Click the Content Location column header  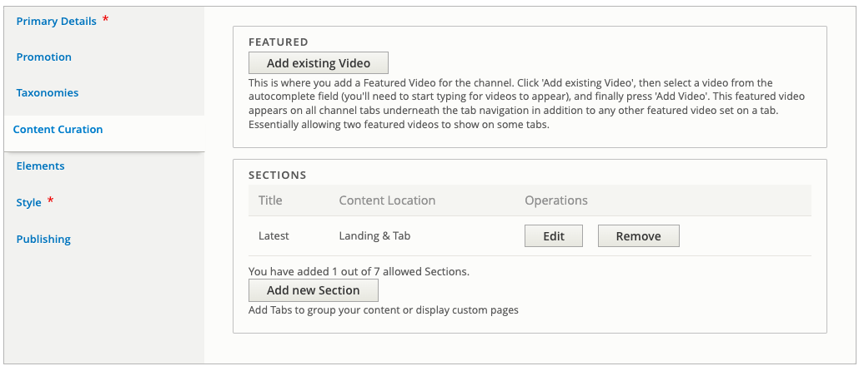(x=387, y=200)
